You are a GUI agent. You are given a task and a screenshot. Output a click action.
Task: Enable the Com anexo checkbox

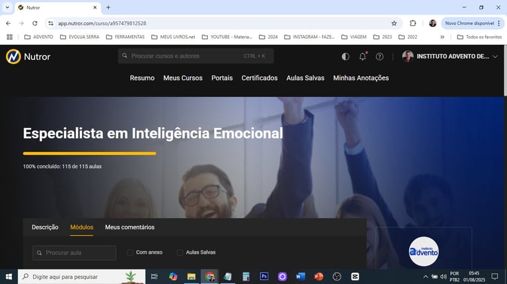tap(130, 252)
